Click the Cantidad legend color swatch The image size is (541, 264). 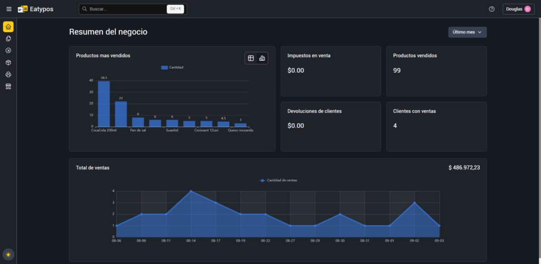click(x=164, y=68)
